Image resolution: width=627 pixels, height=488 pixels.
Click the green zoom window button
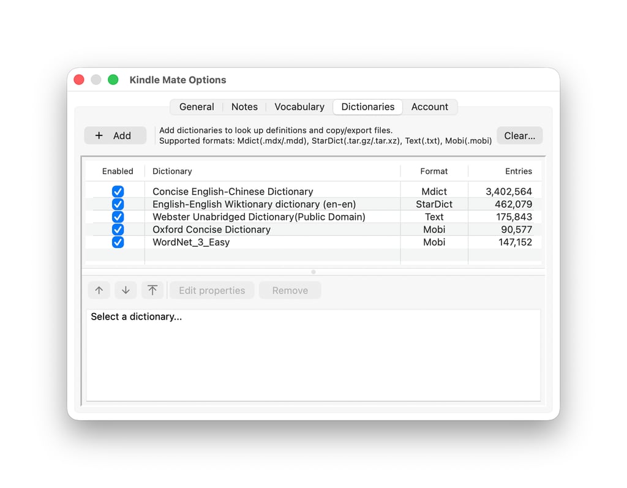(x=113, y=80)
